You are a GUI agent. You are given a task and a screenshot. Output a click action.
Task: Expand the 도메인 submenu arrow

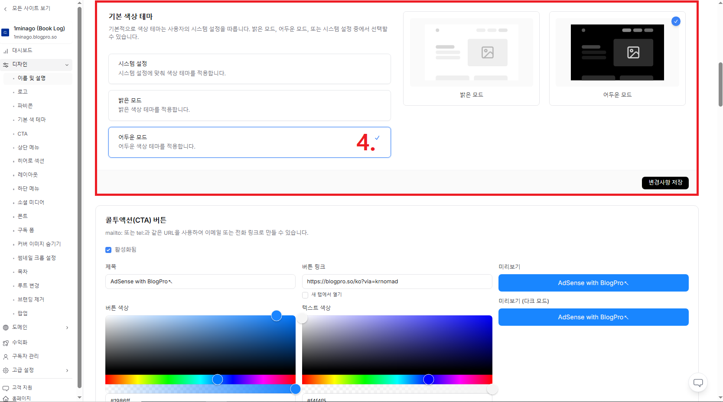pos(67,327)
